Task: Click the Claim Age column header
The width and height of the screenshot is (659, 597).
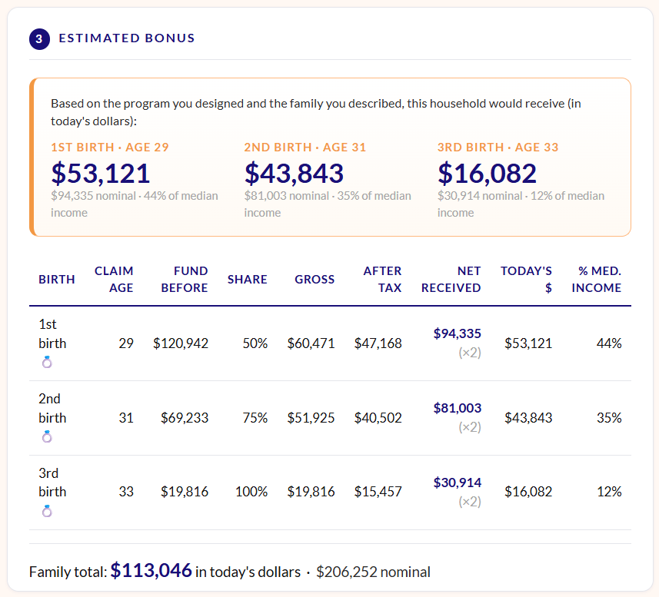Action: point(114,279)
